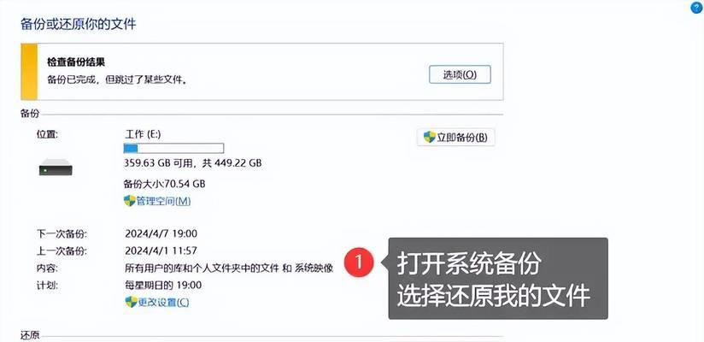The image size is (704, 342).
Task: Click the shield icon on 立即备份 button
Action: click(x=430, y=137)
